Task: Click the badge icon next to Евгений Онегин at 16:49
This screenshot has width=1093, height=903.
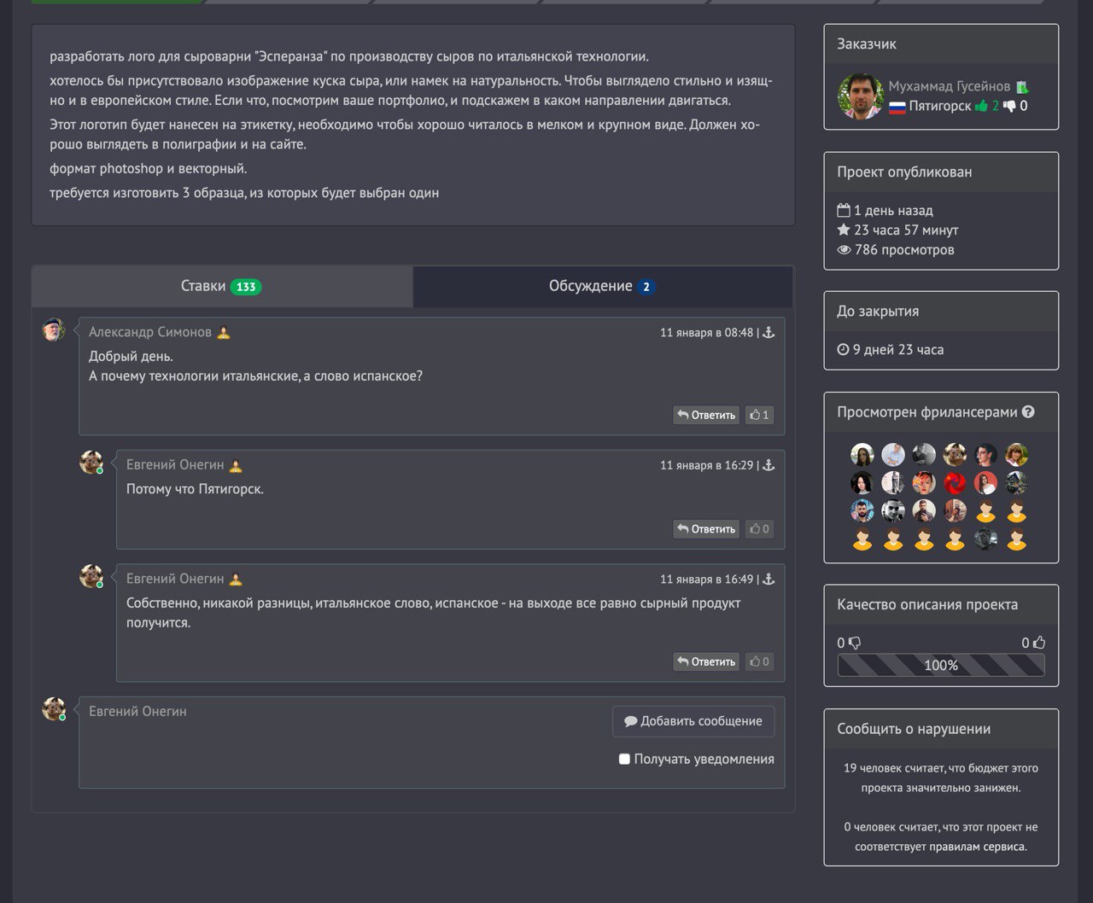Action: (237, 579)
